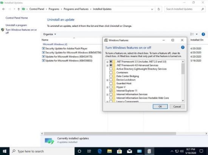Click Programs and Features breadcrumb
208x155 pixels.
click(76, 9)
